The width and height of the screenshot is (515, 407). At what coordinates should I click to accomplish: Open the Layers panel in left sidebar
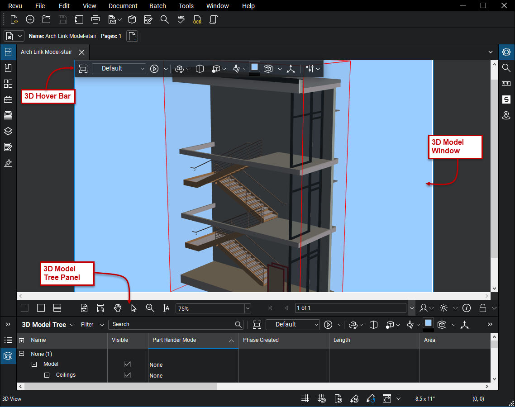pyautogui.click(x=8, y=131)
